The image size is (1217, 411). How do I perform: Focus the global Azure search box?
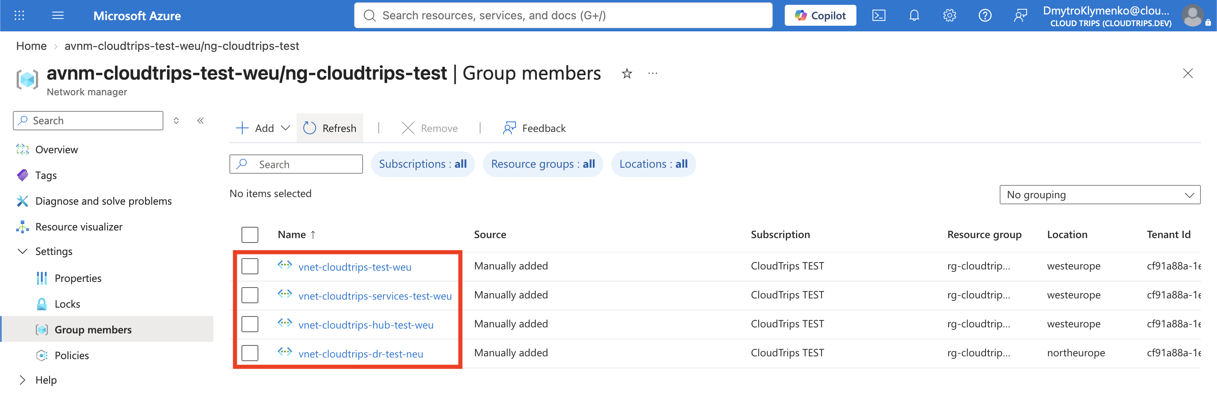coord(563,16)
